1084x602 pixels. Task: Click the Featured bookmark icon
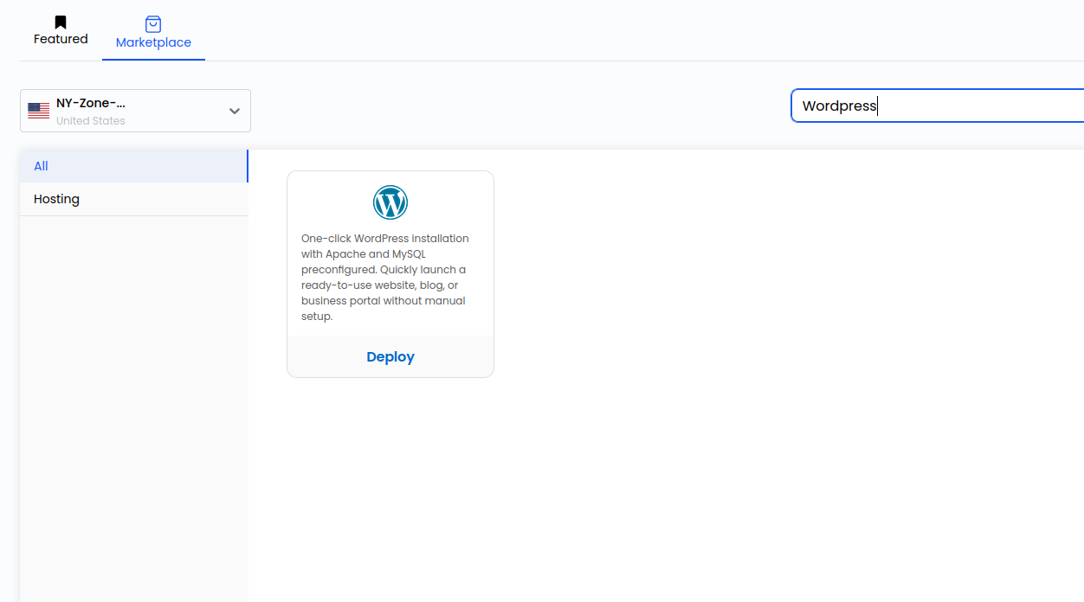tap(61, 22)
